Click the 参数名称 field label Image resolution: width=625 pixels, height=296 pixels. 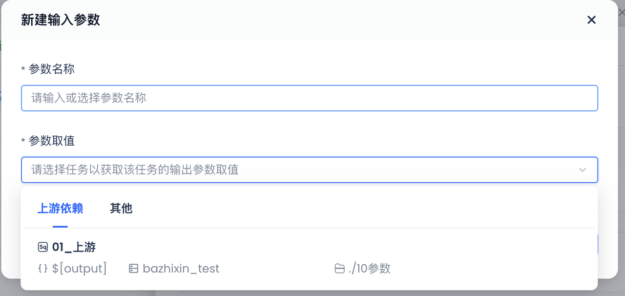[52, 69]
